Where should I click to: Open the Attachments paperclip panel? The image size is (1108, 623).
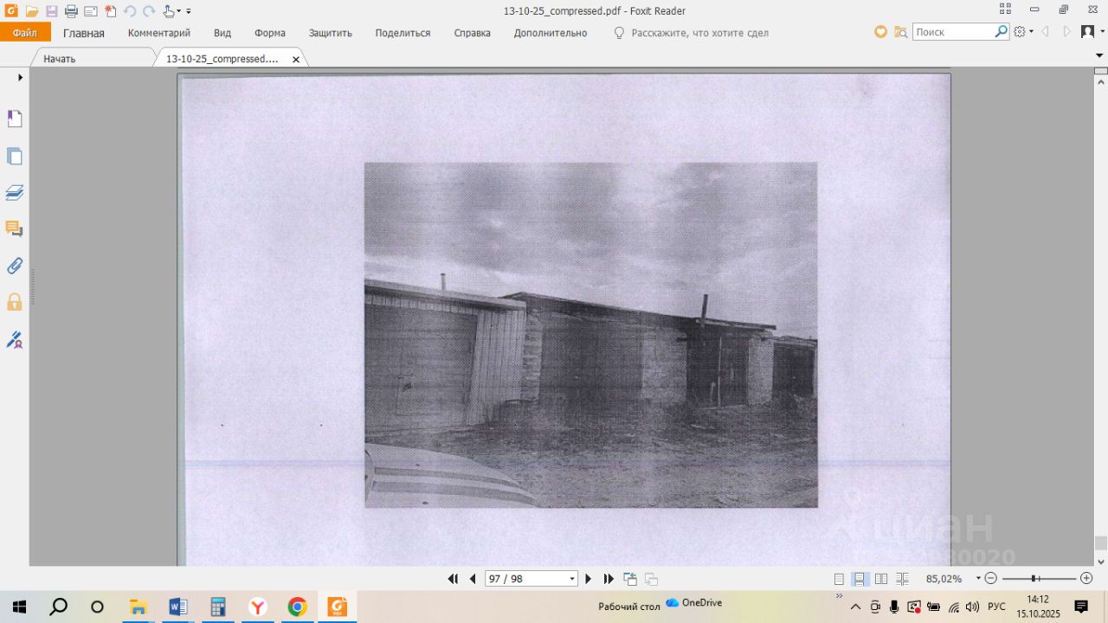point(15,266)
